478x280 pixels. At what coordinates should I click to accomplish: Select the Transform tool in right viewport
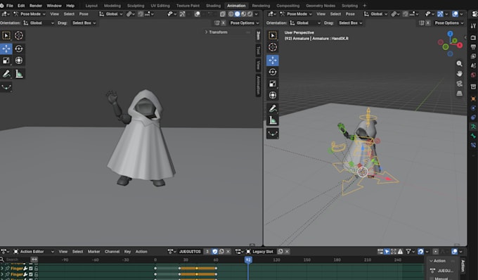(x=273, y=95)
